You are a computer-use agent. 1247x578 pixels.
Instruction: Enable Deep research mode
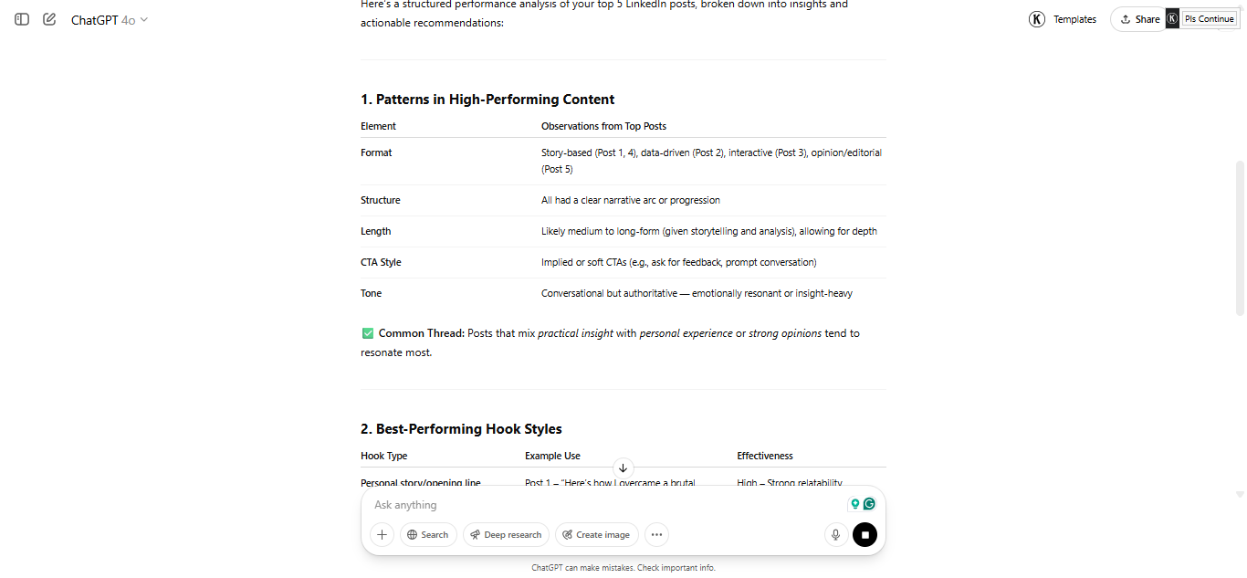click(506, 535)
